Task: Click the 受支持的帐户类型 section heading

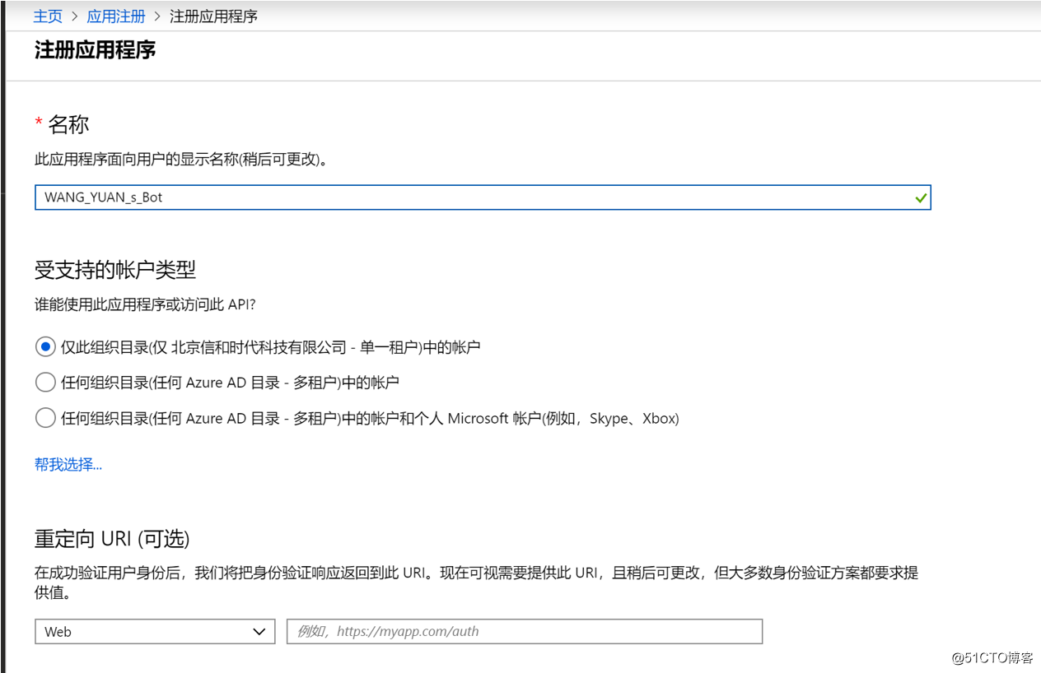Action: pyautogui.click(x=113, y=270)
